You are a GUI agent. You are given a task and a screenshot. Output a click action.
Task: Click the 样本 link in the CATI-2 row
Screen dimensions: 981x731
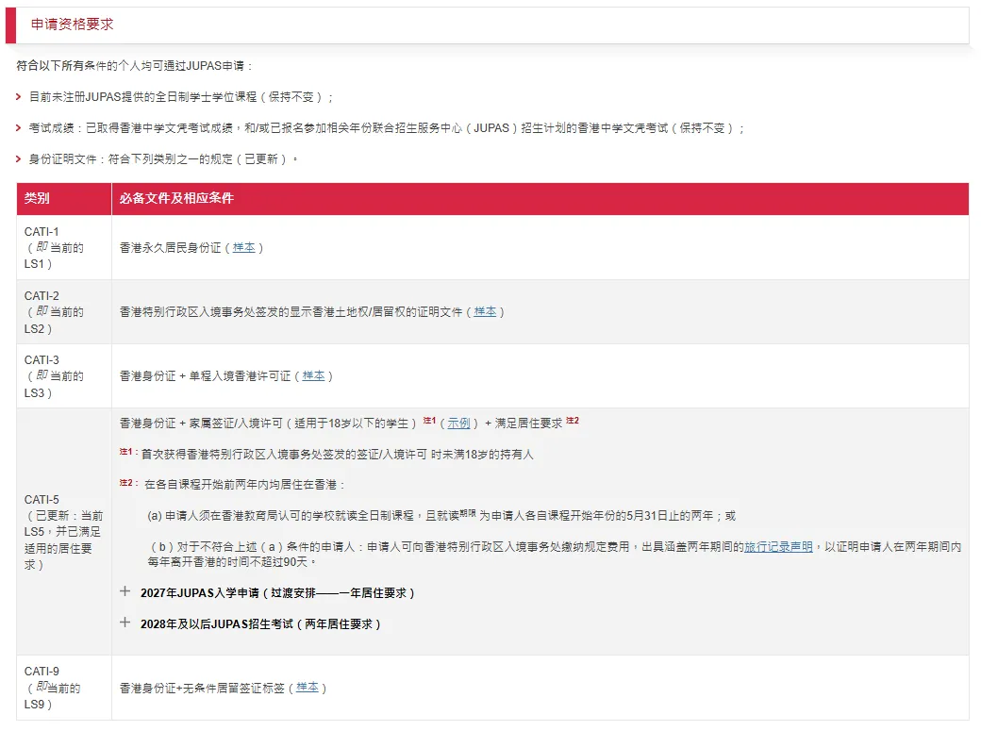[485, 311]
